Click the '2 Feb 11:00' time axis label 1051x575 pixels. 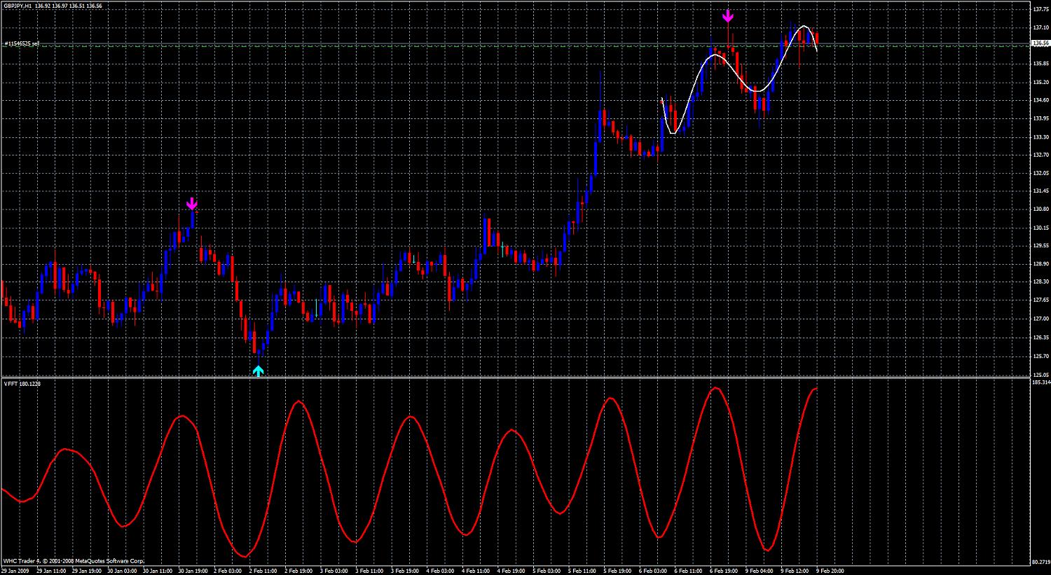tap(263, 571)
